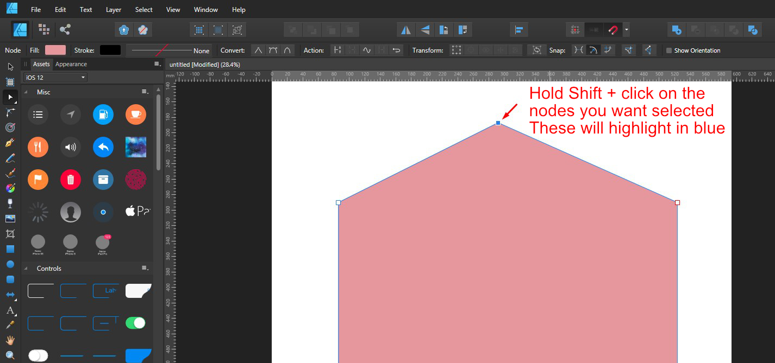Switch to Designer Persona
The height and width of the screenshot is (363, 775).
(21, 29)
